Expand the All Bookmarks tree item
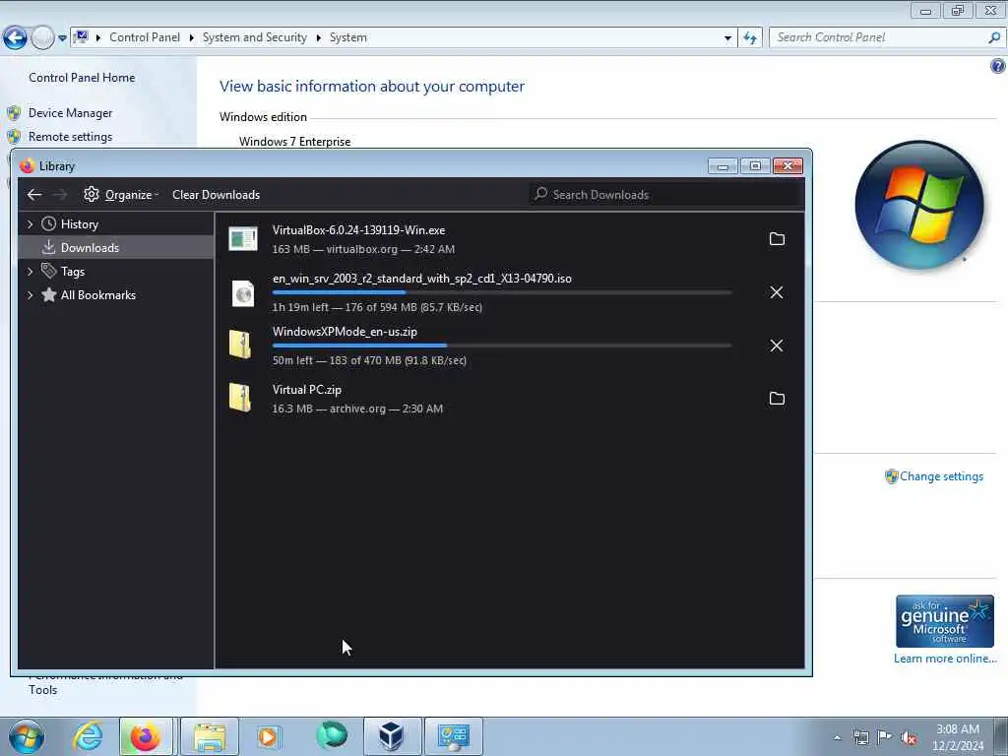1008x756 pixels. coord(31,295)
